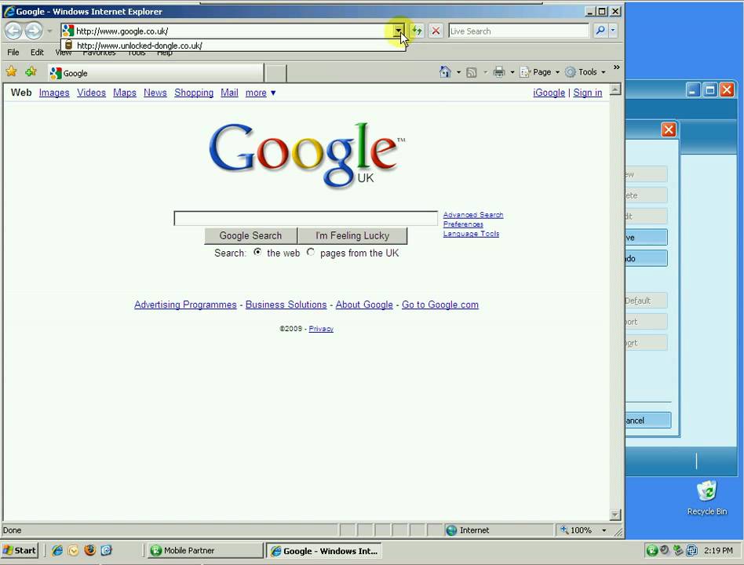Open a new blank tab
This screenshot has height=565, width=744.
tap(275, 74)
